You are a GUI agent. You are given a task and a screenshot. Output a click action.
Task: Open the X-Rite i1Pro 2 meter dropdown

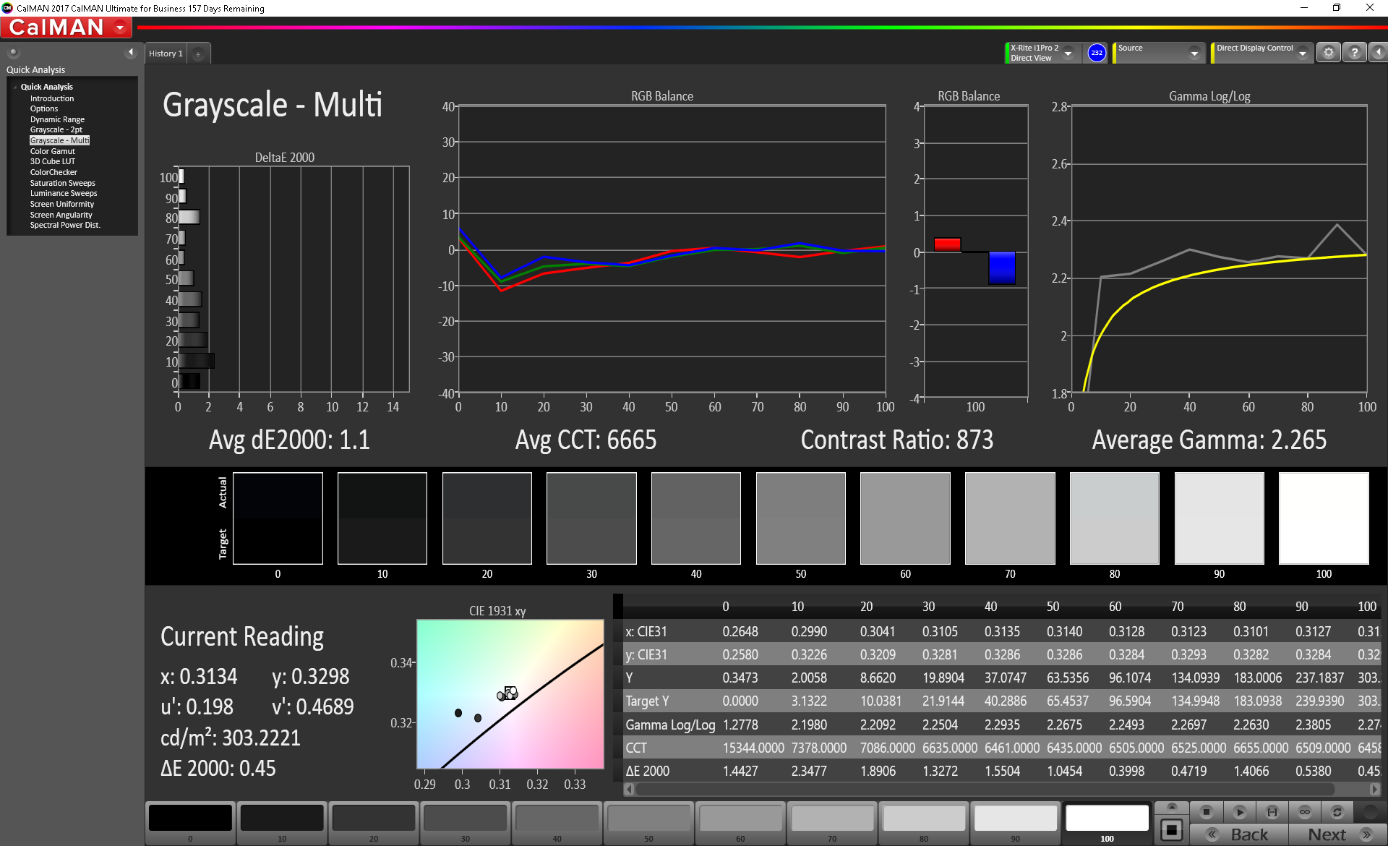tap(1068, 54)
